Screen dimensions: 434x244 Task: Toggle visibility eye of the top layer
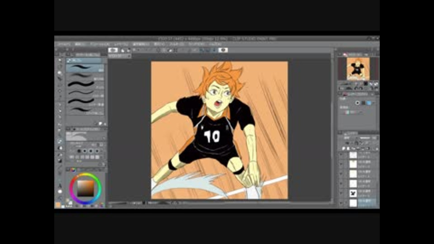tap(341, 155)
